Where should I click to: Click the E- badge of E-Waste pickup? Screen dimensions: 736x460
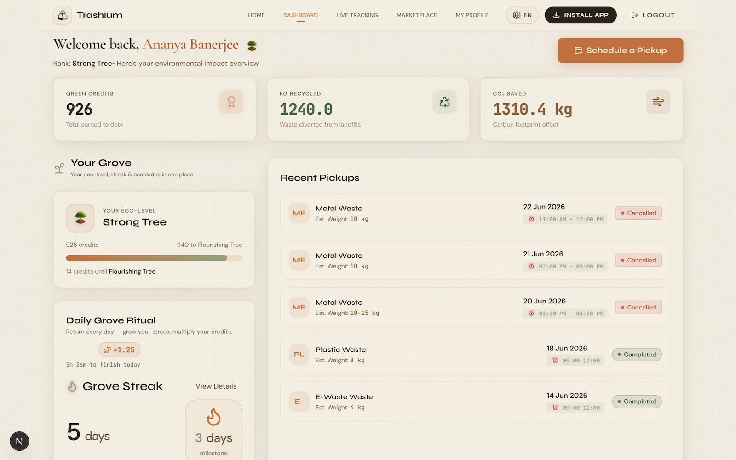point(299,402)
